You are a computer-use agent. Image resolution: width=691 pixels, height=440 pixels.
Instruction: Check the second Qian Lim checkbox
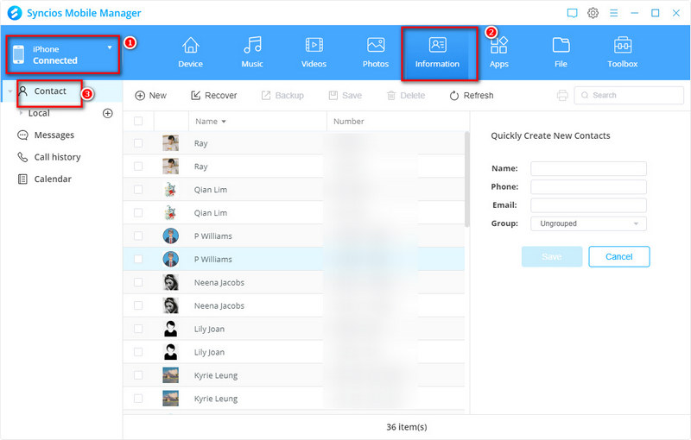coord(138,212)
